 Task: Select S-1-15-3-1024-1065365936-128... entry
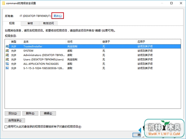click(93, 68)
